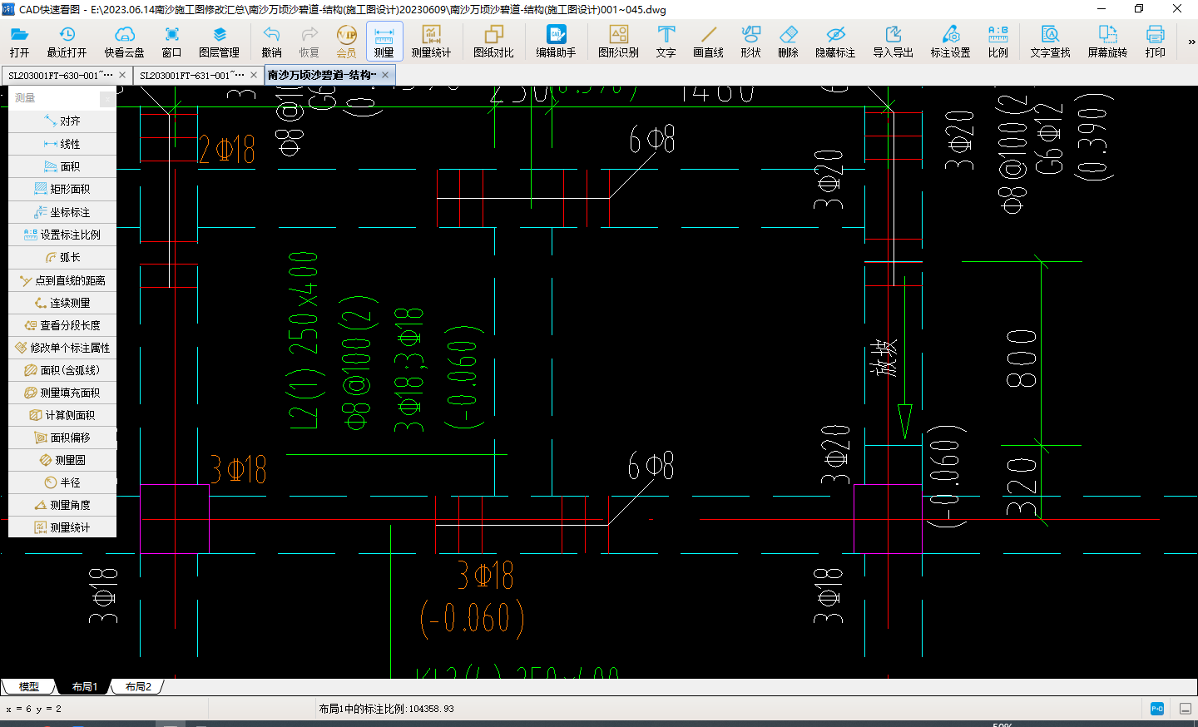This screenshot has width=1198, height=727.
Task: Select the 文字 text tool
Action: tap(666, 42)
